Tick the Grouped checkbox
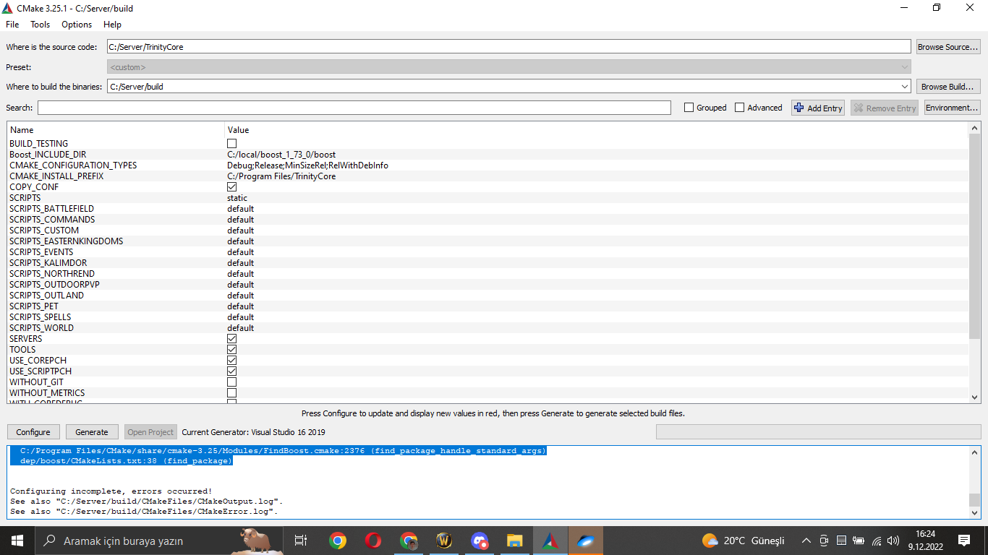Screen dimensions: 988x555 (x=689, y=108)
